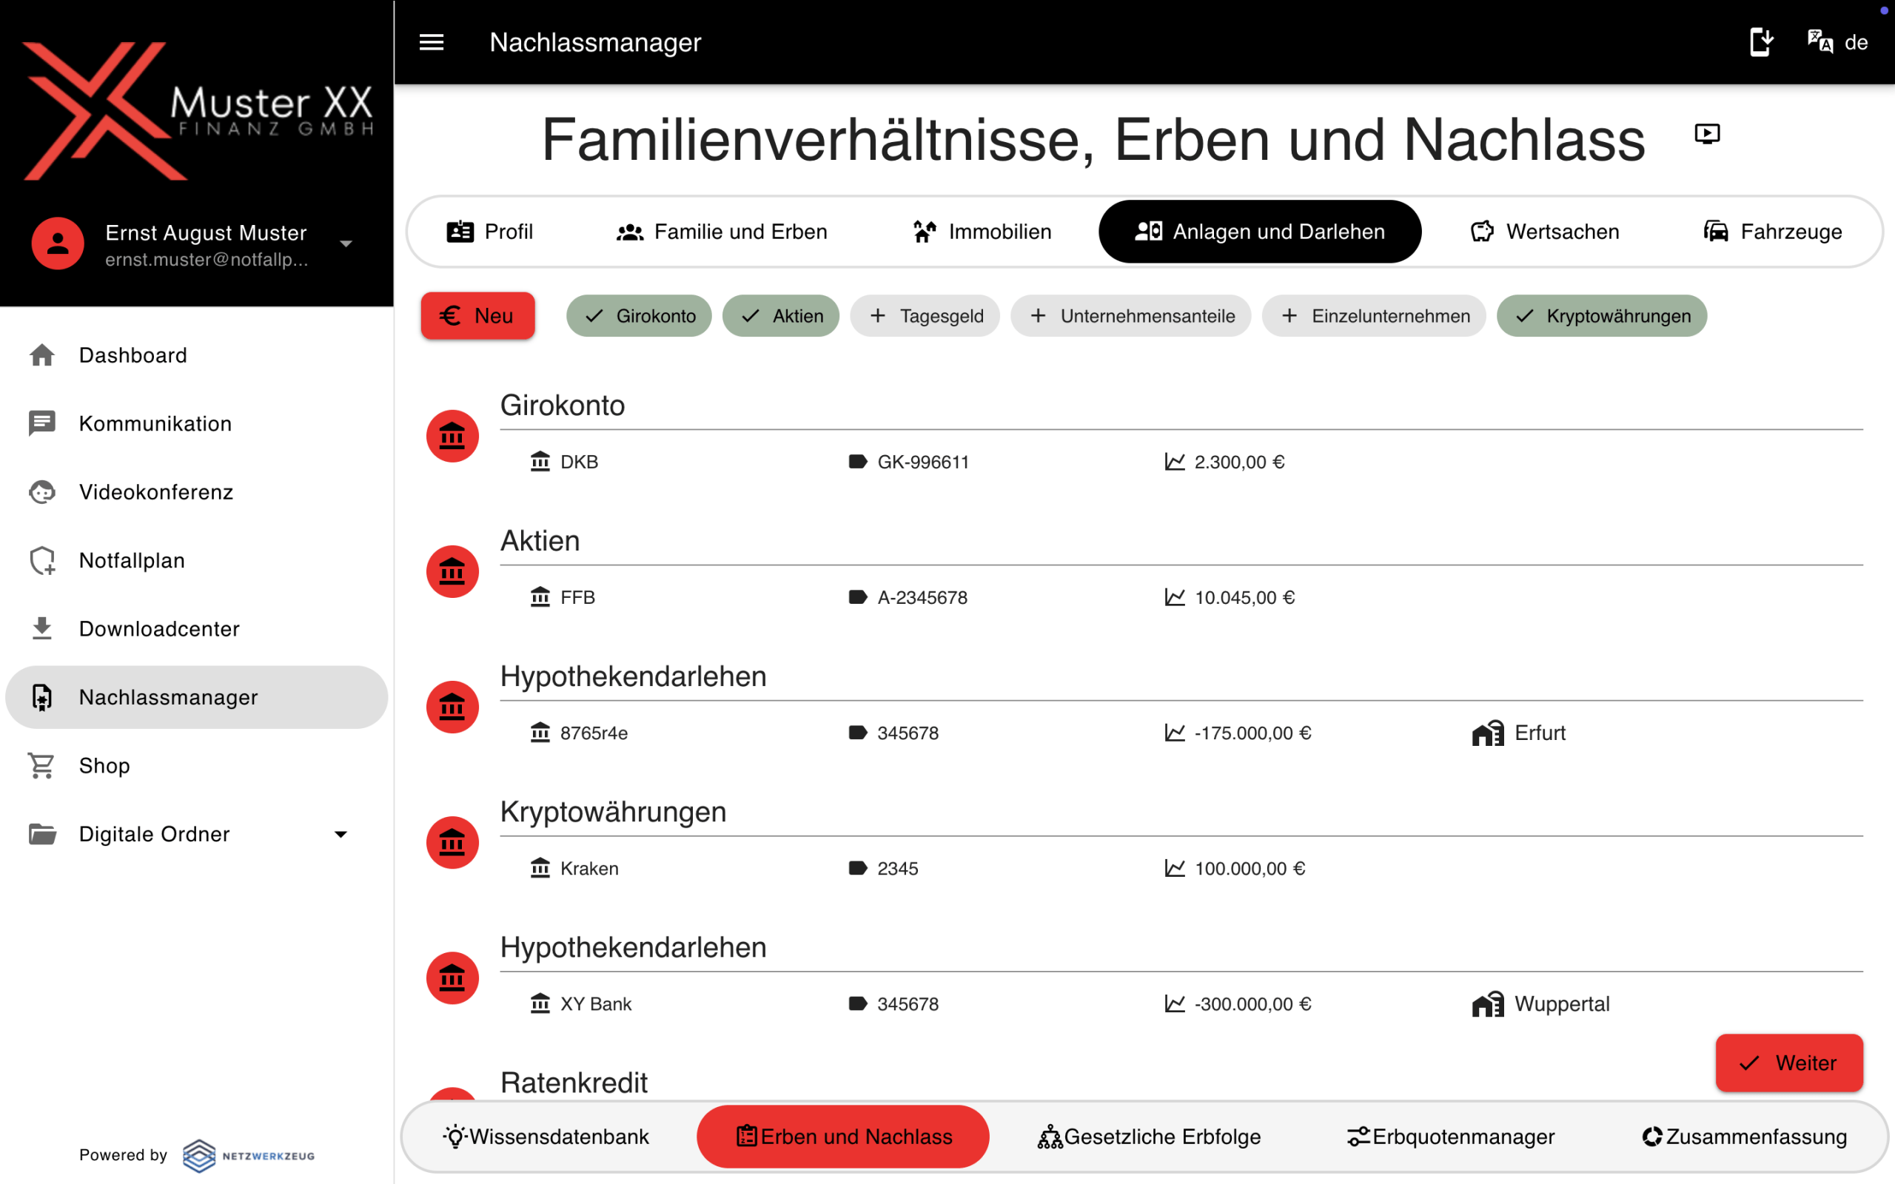Expand the Ernst August Muster account dropdown
This screenshot has width=1895, height=1184.
346,243
